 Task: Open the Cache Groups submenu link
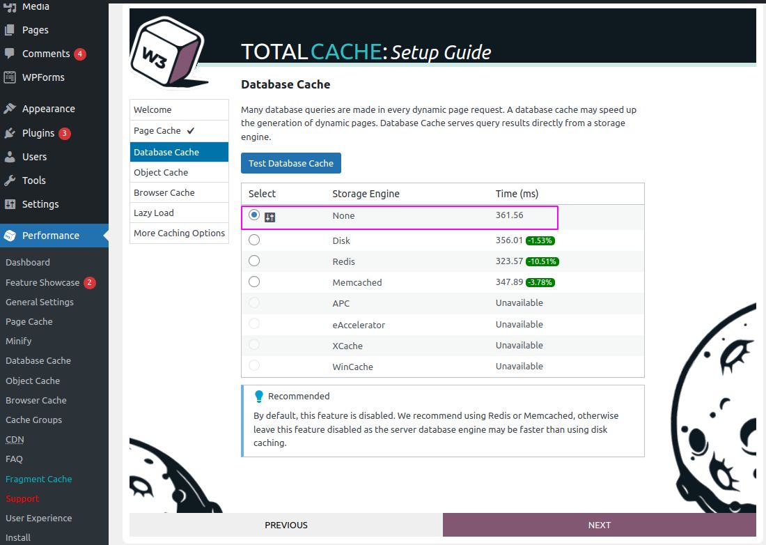33,420
